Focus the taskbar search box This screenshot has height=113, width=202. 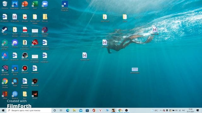(29, 110)
